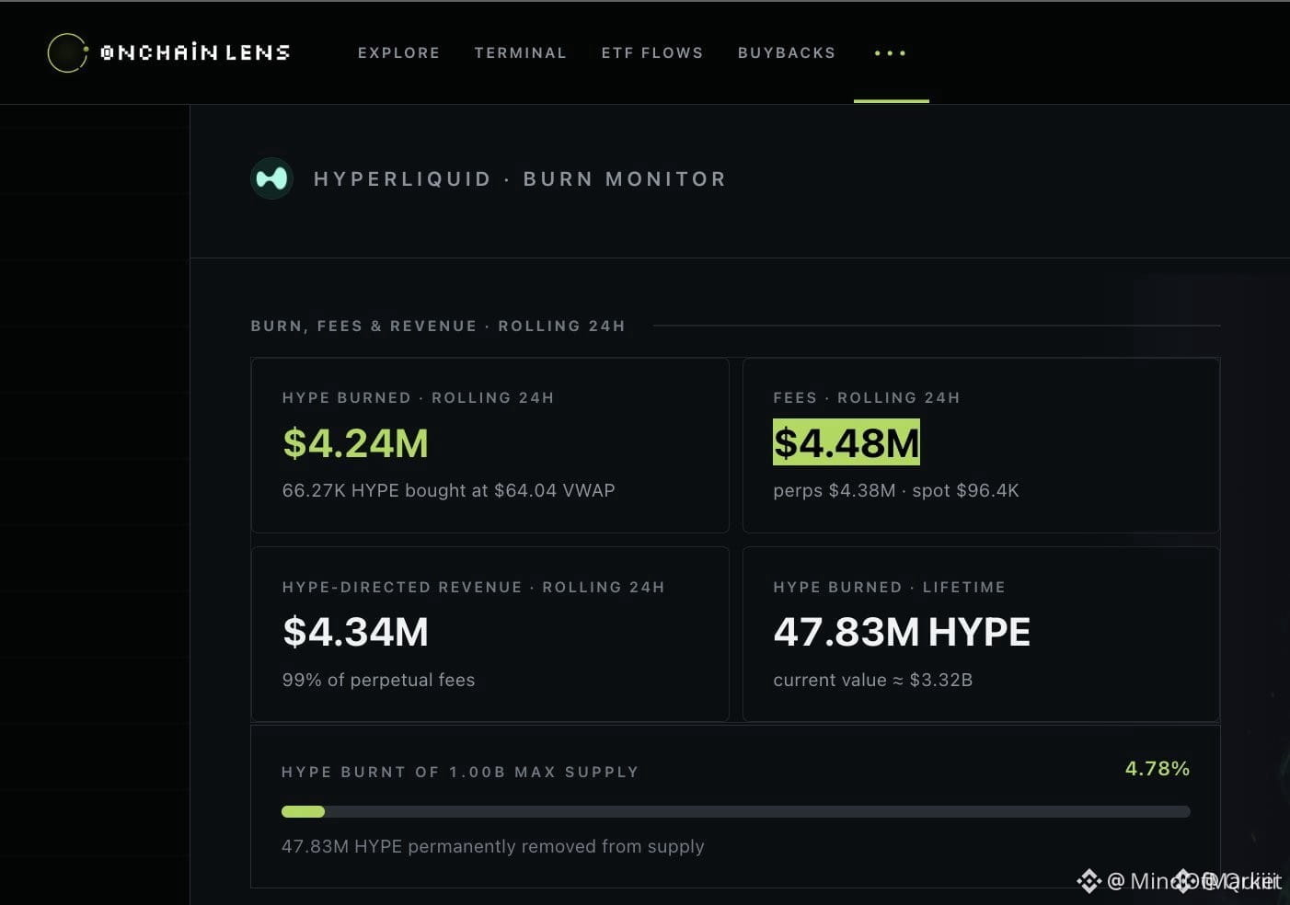
Task: Click the Onchain Lens wordmark
Action: pos(195,52)
